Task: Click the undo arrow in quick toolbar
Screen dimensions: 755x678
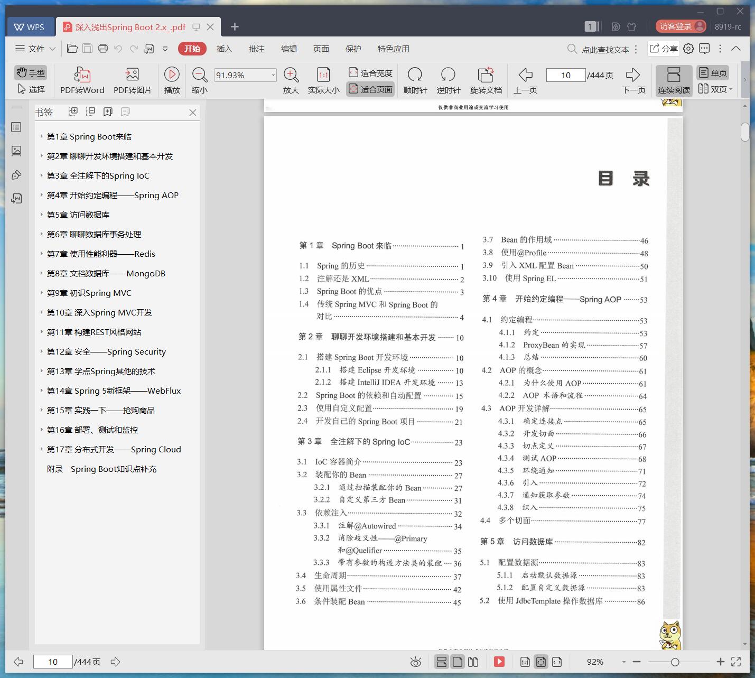Action: tap(118, 49)
